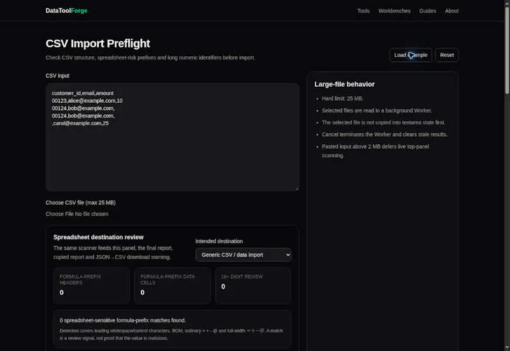Click the Load sample button

coord(411,55)
